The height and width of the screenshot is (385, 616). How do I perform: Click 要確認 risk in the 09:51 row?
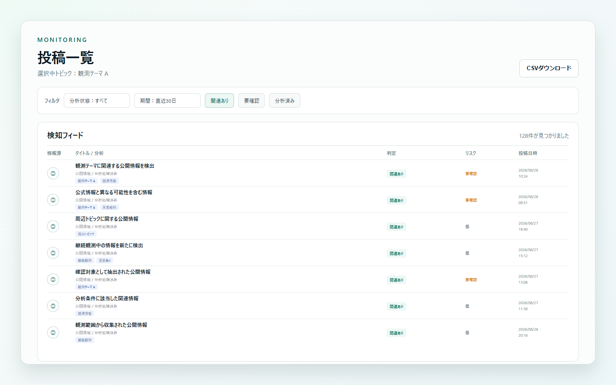coord(471,200)
